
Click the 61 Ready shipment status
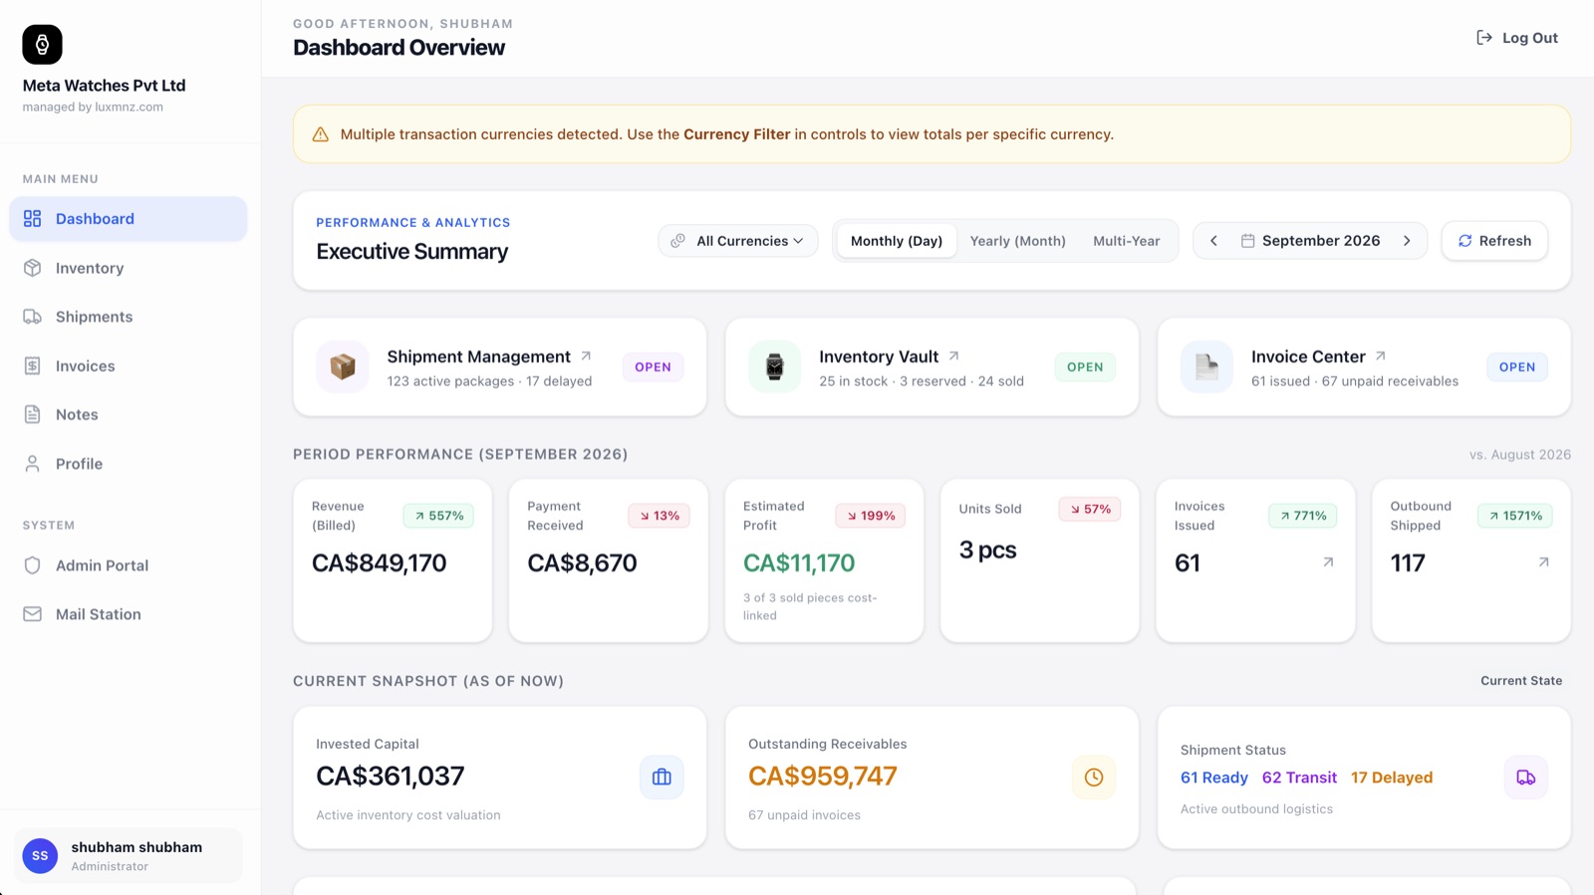coord(1214,778)
